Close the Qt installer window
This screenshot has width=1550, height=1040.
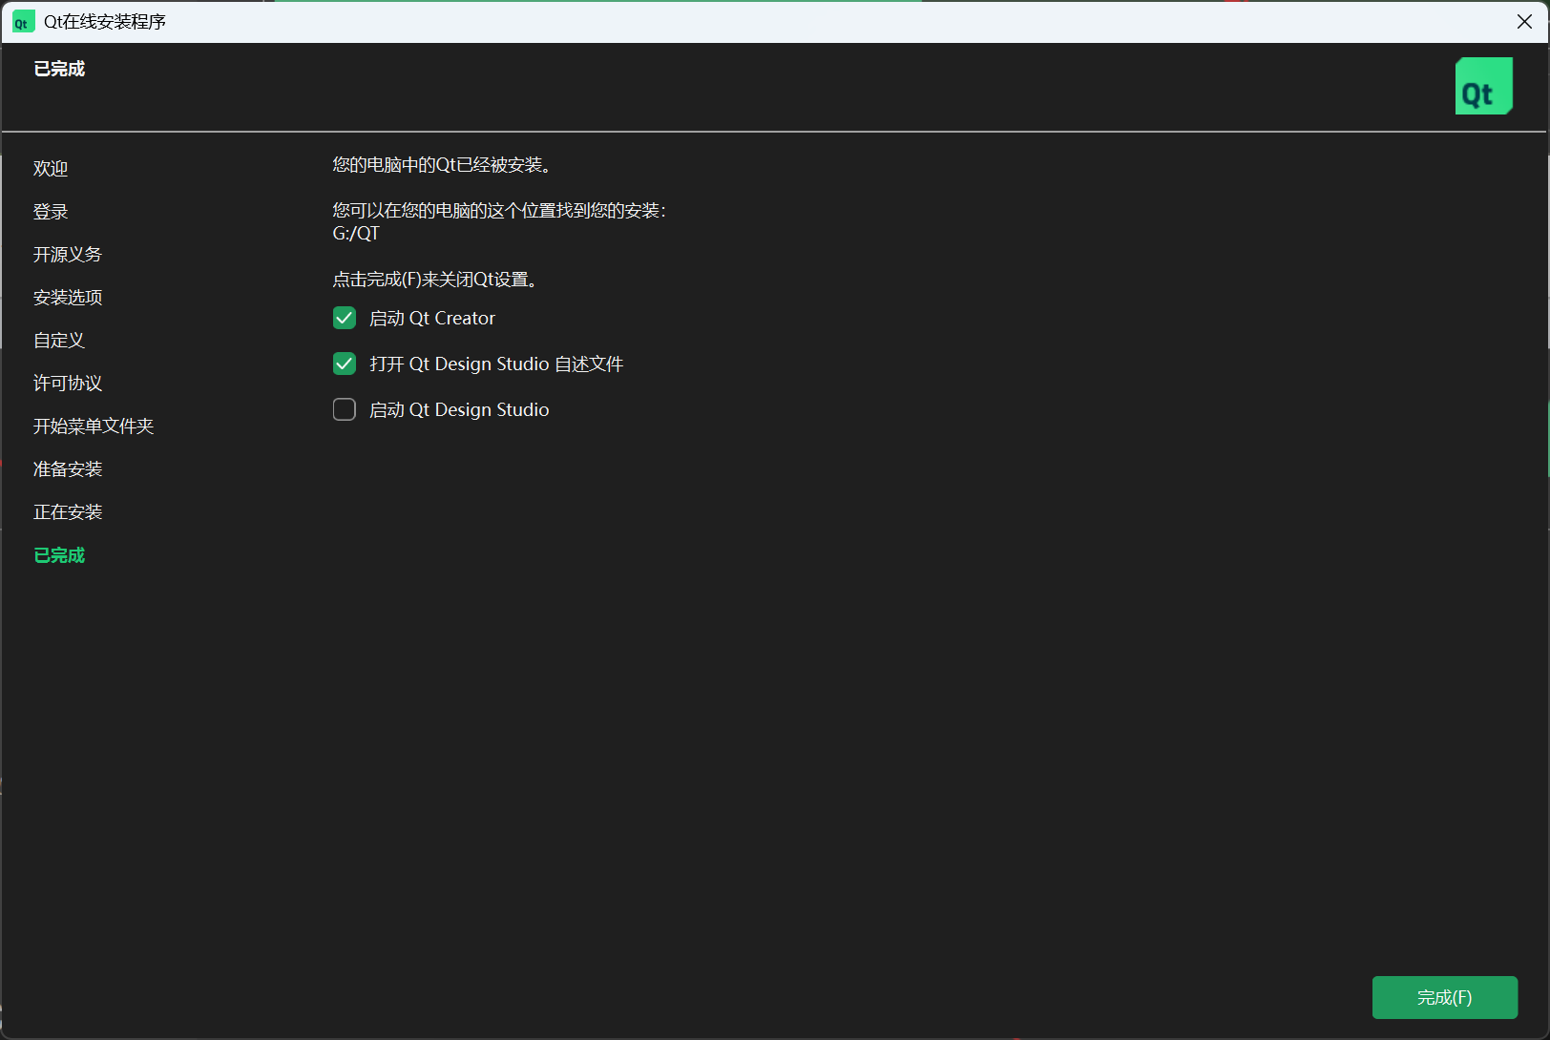tap(1524, 22)
